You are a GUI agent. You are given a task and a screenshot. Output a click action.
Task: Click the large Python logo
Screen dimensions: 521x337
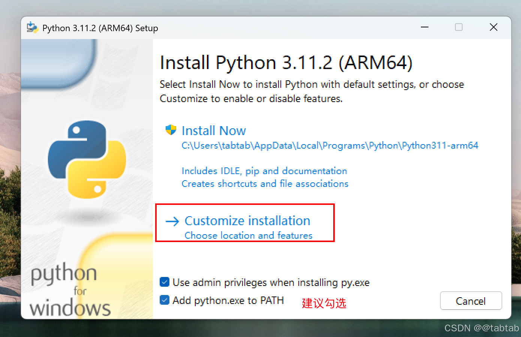click(87, 159)
